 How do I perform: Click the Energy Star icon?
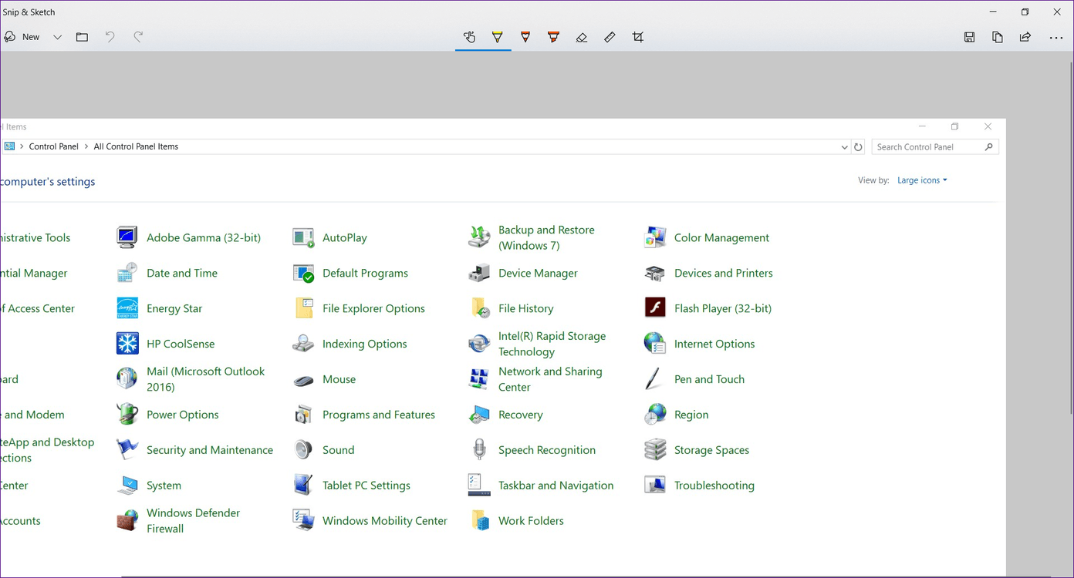point(127,308)
